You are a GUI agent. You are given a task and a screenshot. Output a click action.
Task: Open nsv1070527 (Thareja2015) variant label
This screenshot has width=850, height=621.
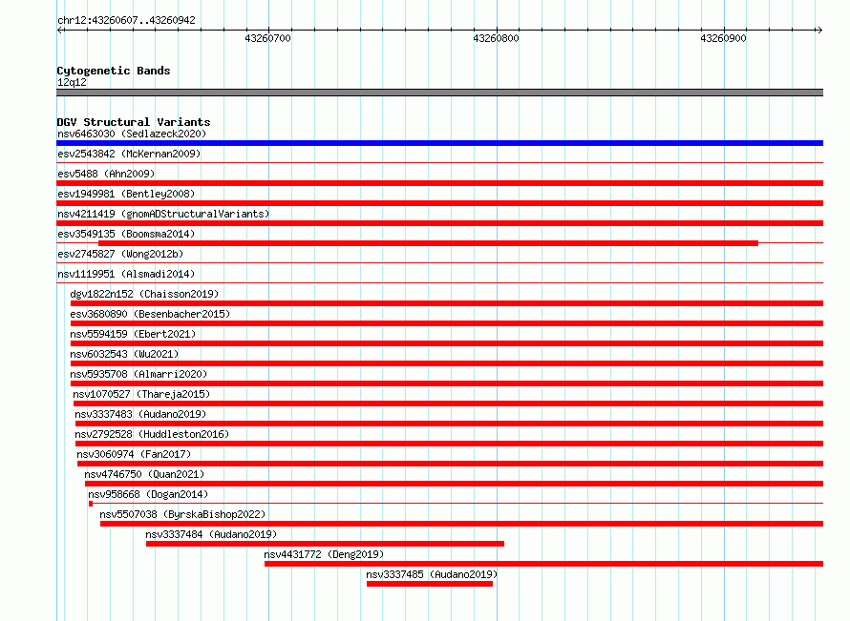point(141,394)
